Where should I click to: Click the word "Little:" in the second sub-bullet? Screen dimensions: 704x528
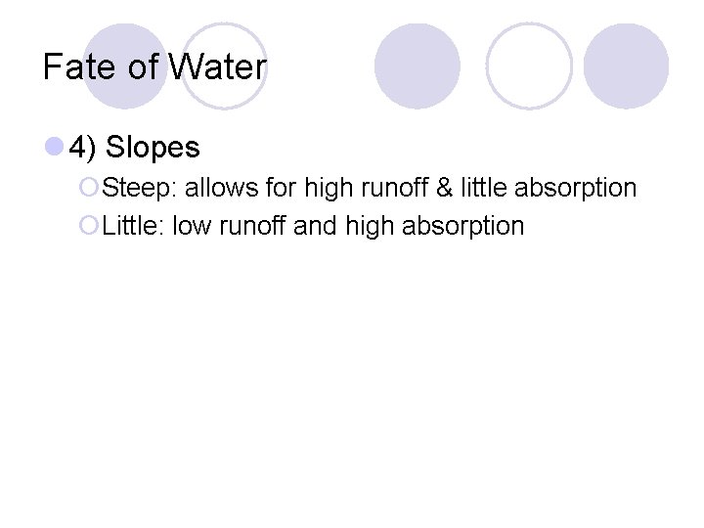133,226
